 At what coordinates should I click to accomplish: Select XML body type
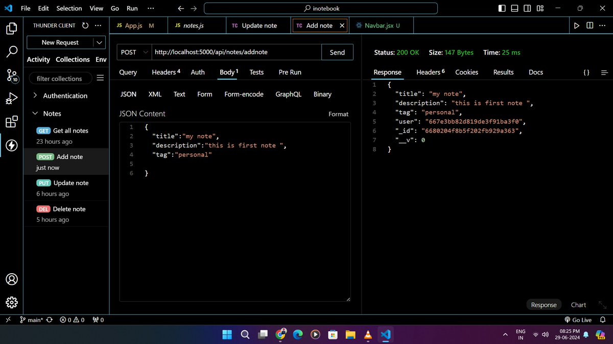[x=155, y=94]
